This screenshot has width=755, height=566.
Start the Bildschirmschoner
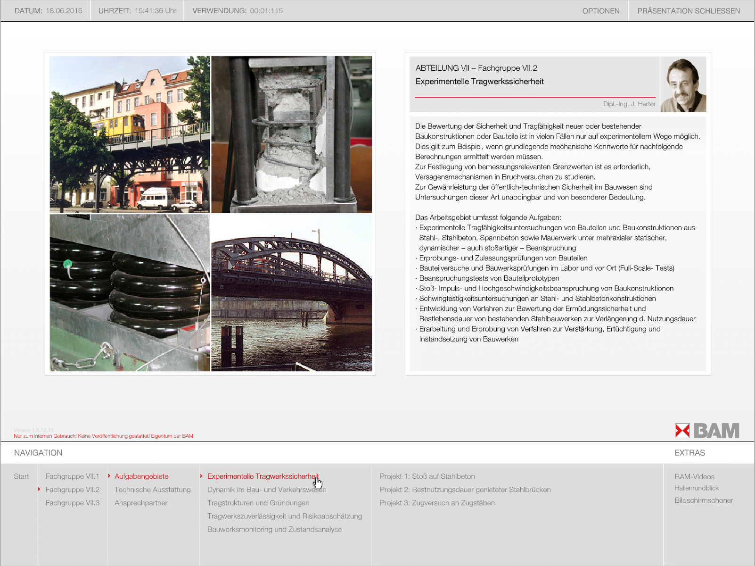pos(704,500)
